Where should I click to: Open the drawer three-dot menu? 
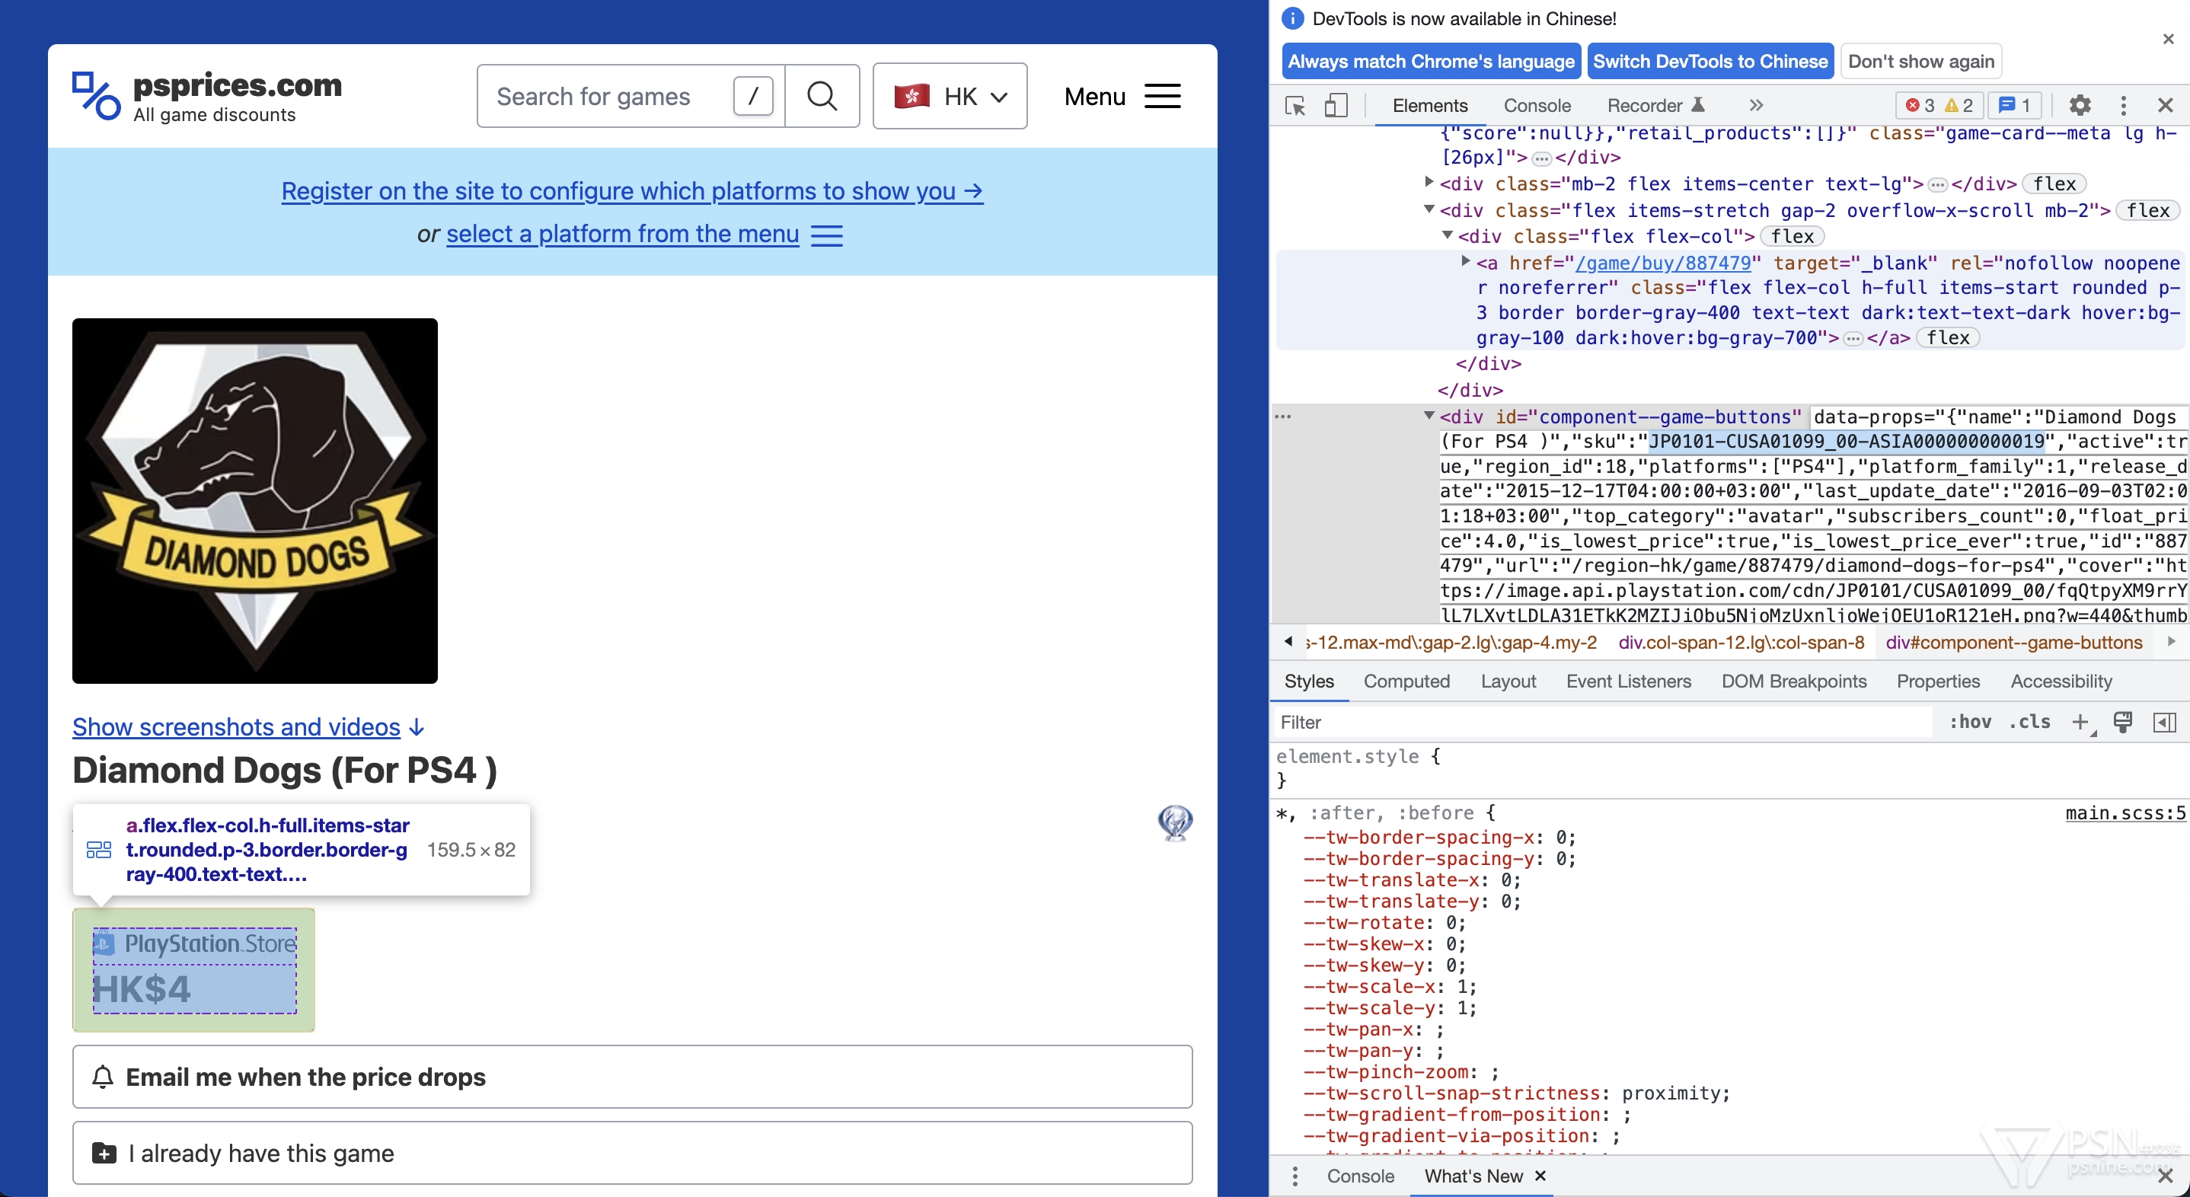click(x=1295, y=1176)
